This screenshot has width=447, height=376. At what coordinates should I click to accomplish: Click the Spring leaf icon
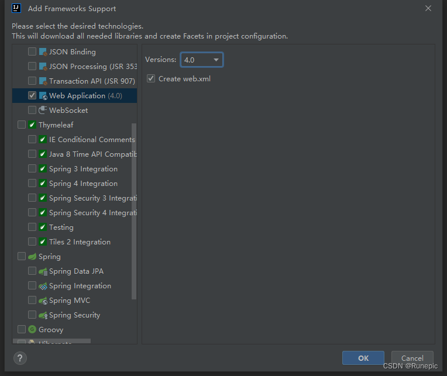(x=32, y=256)
